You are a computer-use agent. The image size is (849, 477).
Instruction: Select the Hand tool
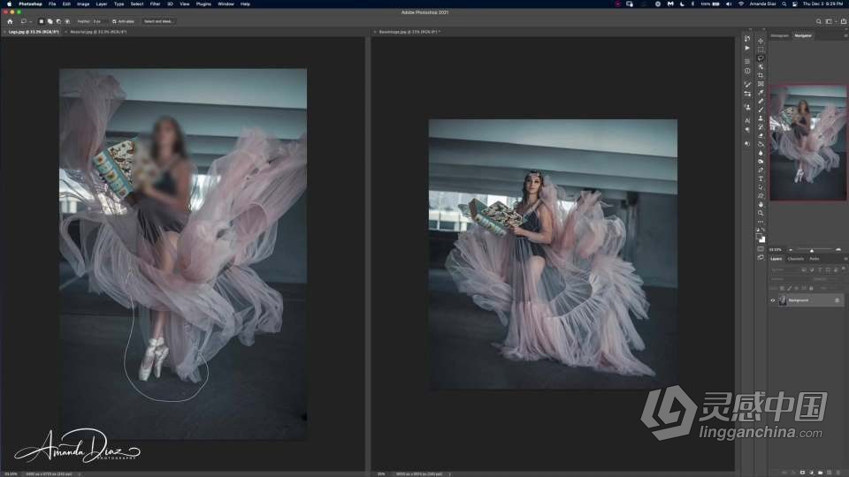[x=761, y=204]
